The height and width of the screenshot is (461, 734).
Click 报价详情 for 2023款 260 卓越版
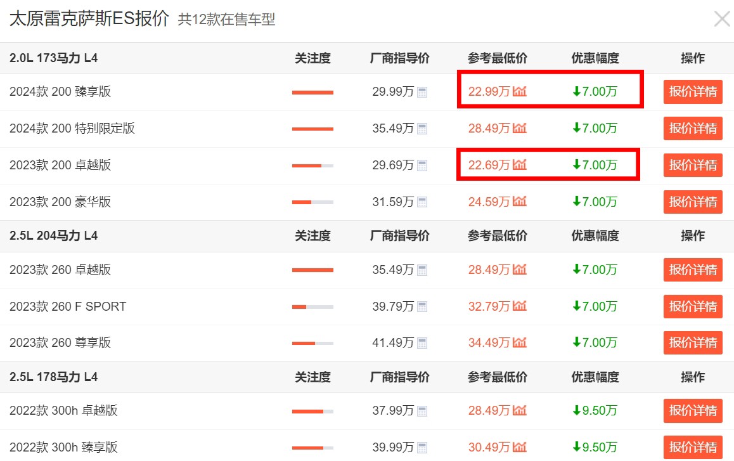click(693, 270)
